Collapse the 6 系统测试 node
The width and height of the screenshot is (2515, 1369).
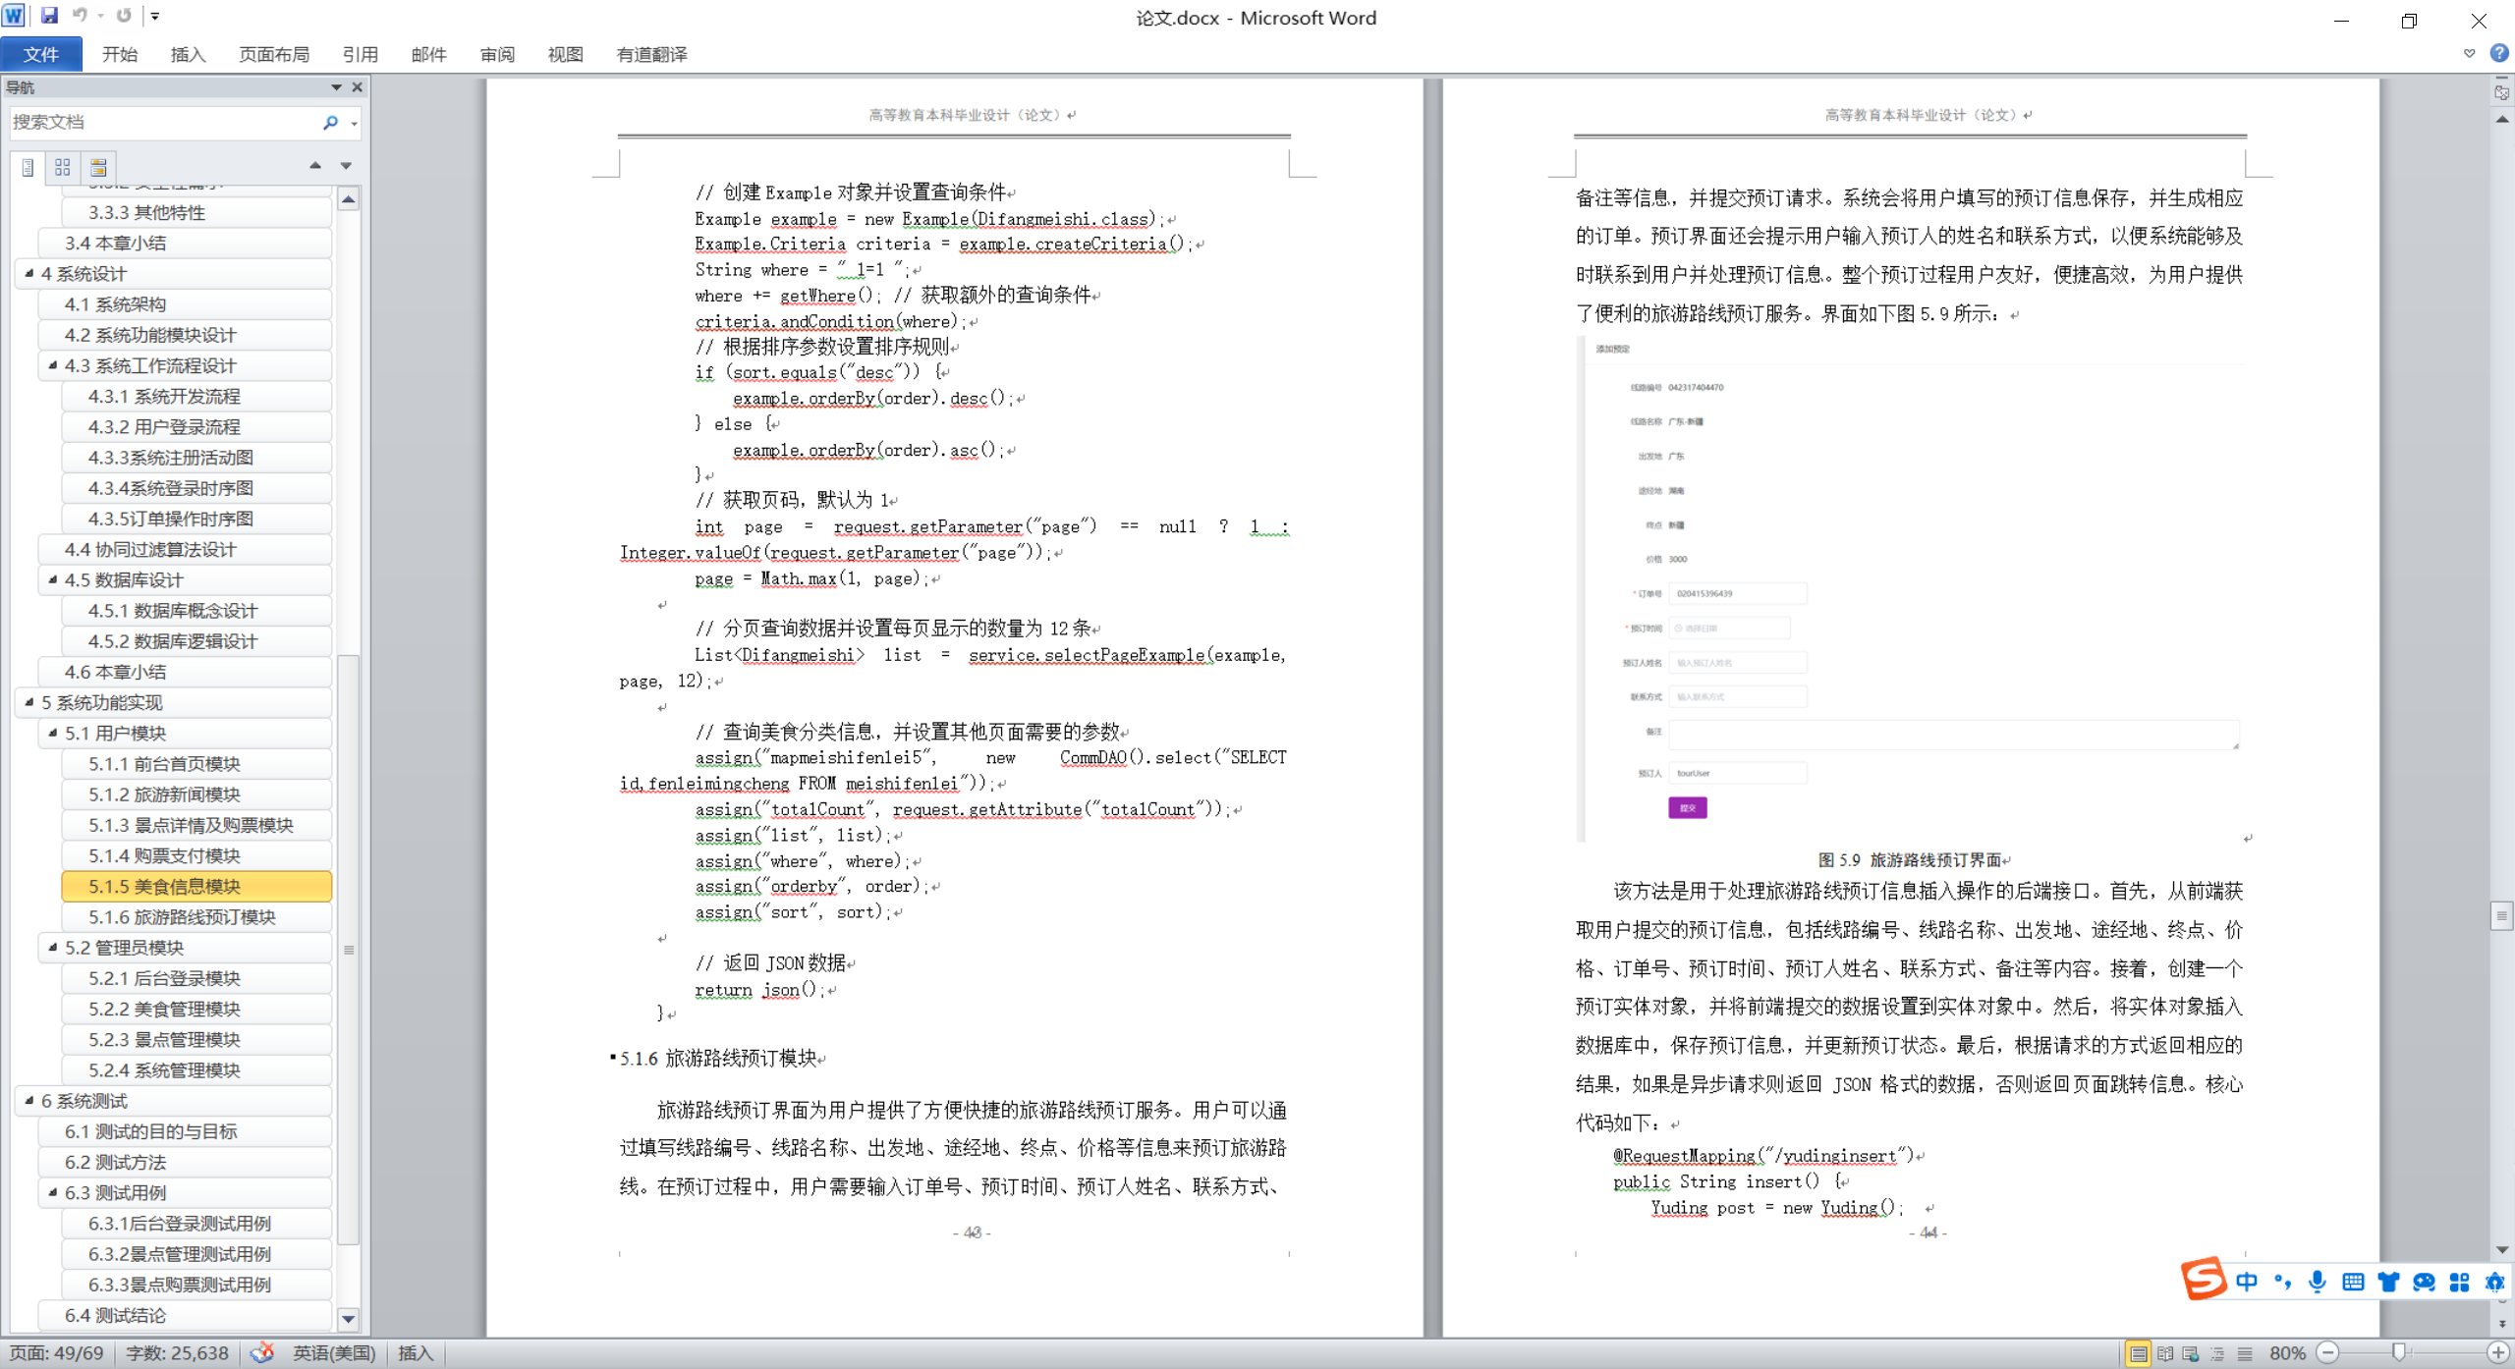pos(28,1100)
